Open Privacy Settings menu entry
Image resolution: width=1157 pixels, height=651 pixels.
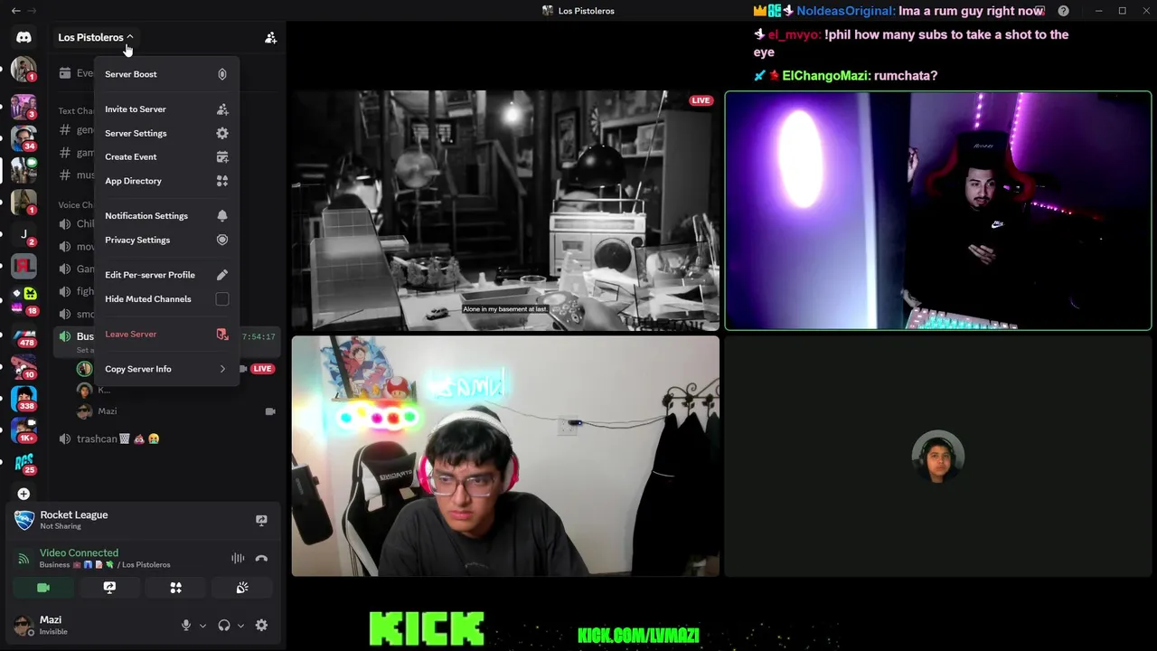point(166,240)
